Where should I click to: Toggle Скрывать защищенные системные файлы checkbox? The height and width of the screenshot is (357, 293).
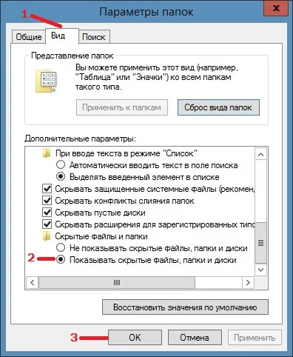[47, 189]
